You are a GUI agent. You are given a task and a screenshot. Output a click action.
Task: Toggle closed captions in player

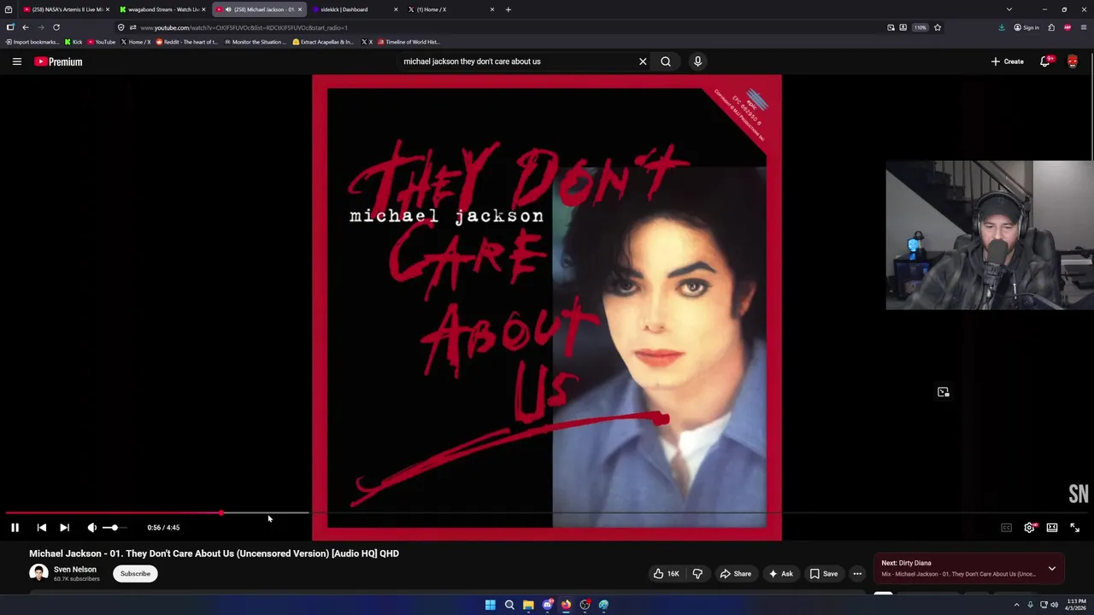coord(1006,528)
